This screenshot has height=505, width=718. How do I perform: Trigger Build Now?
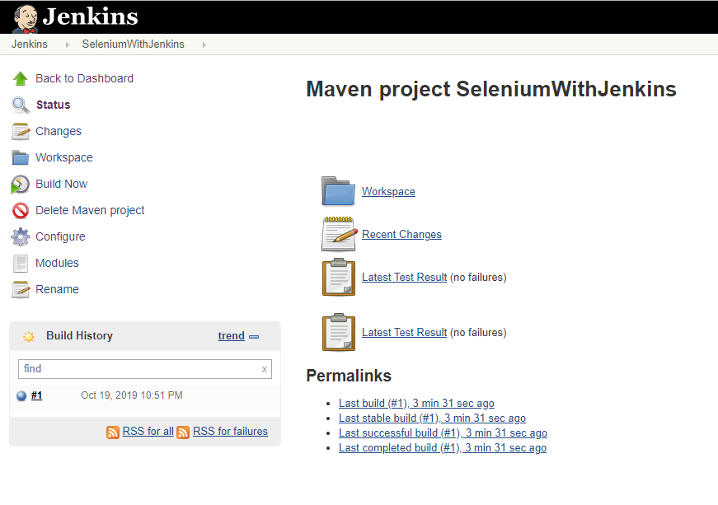pyautogui.click(x=61, y=184)
